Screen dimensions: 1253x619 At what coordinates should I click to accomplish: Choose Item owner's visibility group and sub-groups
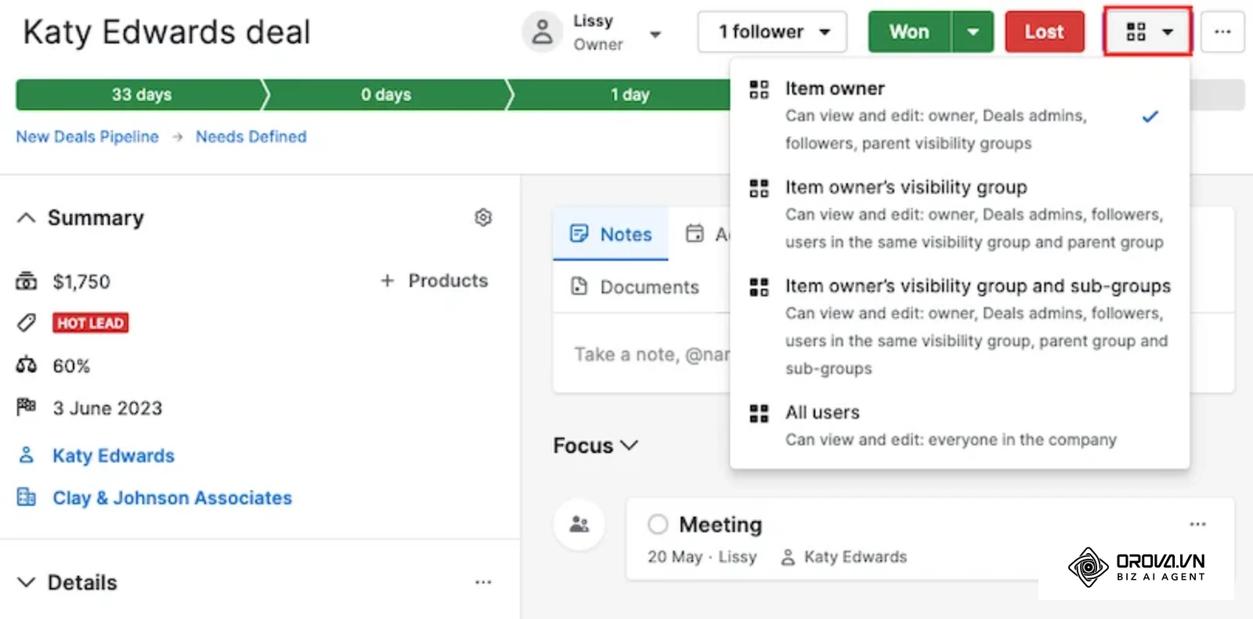coord(959,327)
